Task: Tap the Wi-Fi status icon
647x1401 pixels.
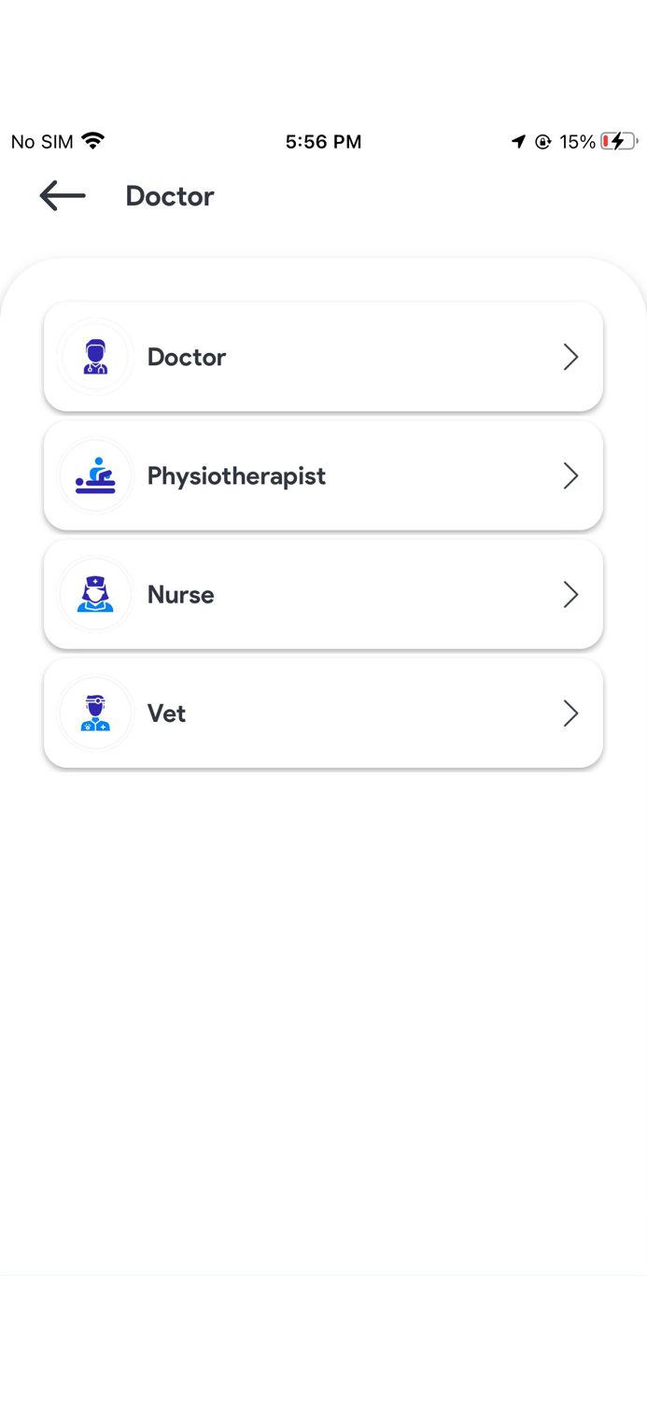Action: [x=91, y=140]
